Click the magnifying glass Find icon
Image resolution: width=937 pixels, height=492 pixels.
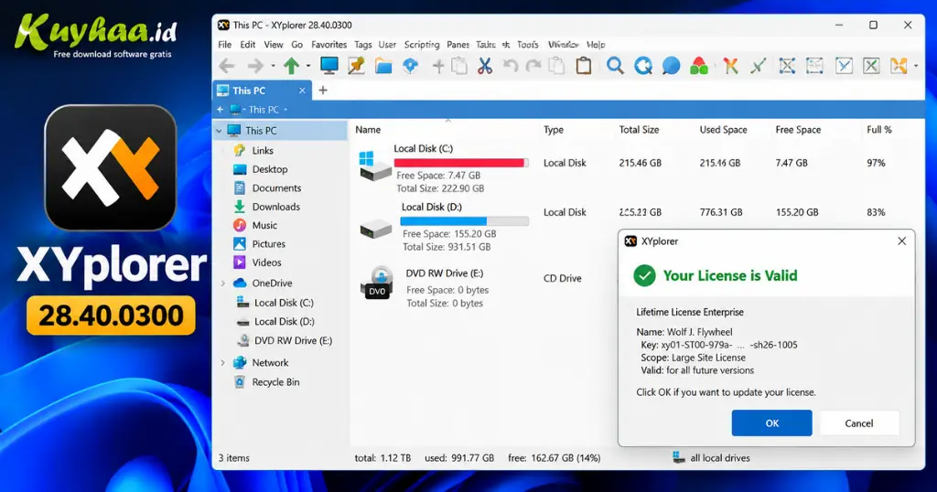coord(615,66)
